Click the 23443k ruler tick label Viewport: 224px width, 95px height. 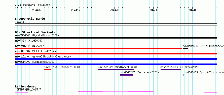pyautogui.click(x=153, y=10)
